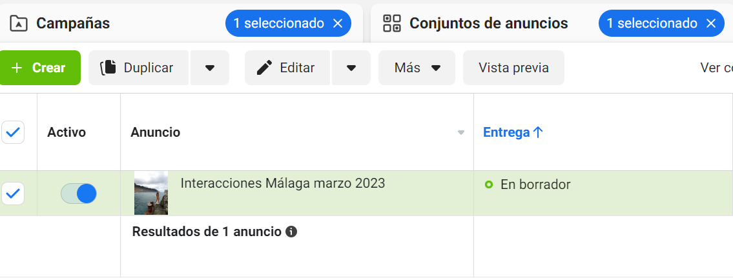The image size is (733, 278).
Task: Click the green En borrador status dot
Action: coord(489,185)
